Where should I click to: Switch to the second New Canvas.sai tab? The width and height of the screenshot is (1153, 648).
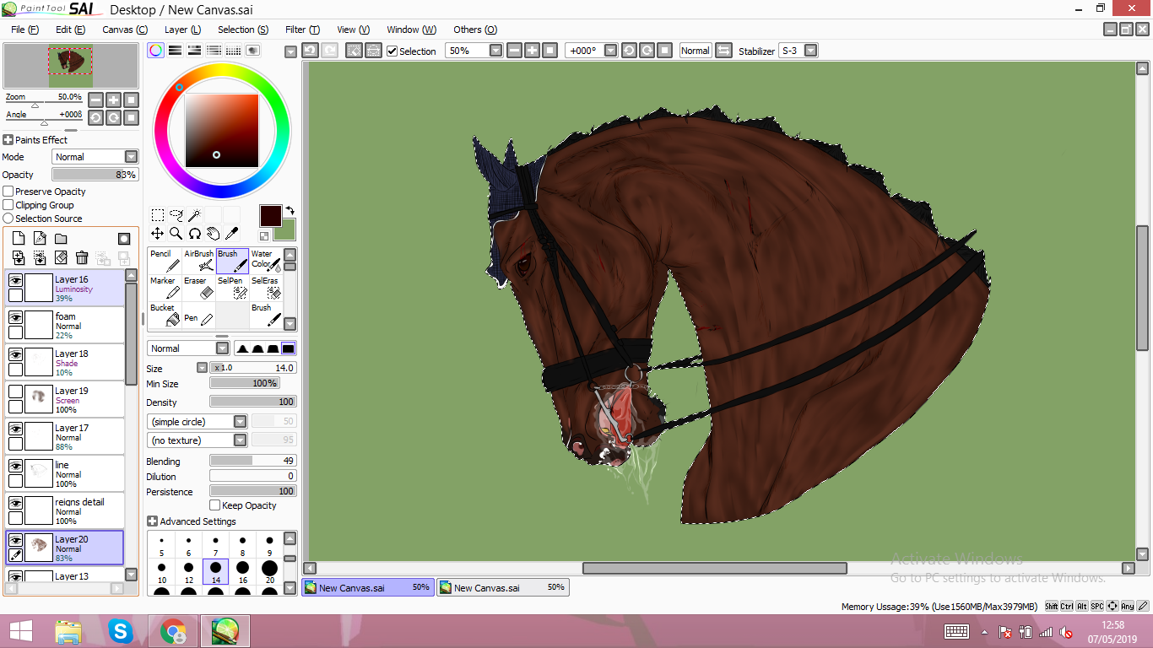point(502,588)
